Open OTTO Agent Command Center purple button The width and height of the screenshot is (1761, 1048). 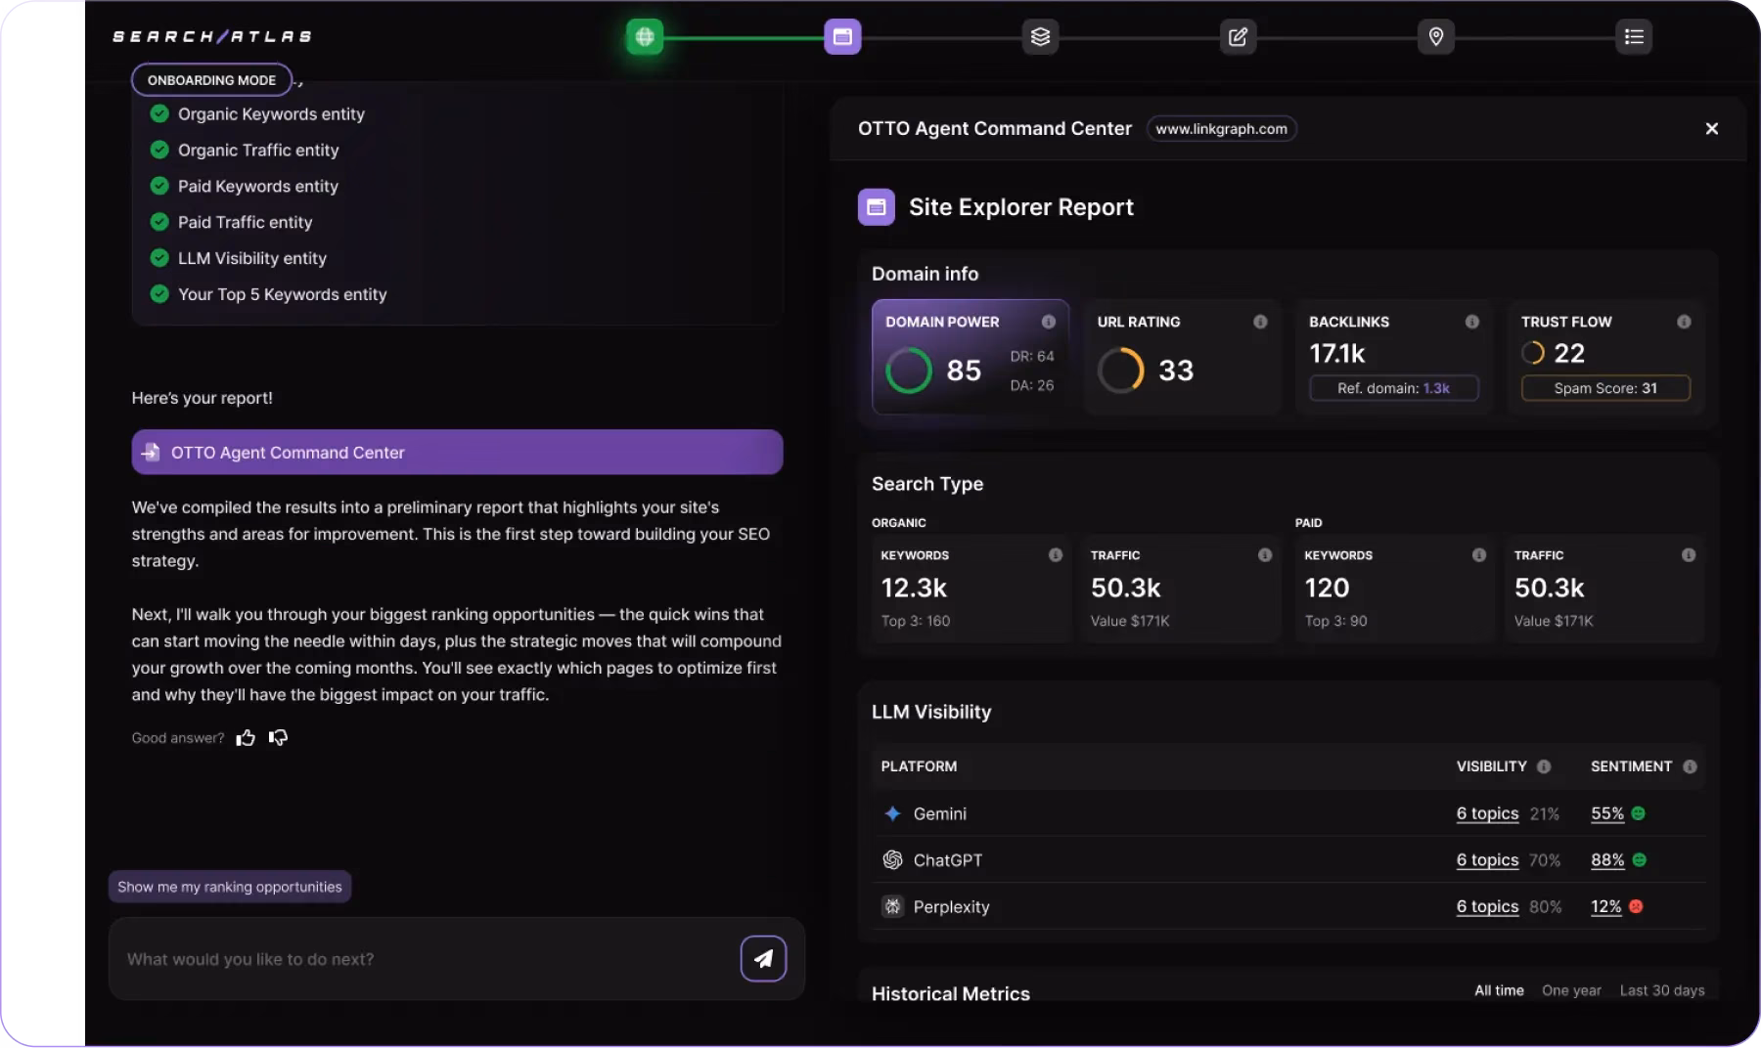457,453
